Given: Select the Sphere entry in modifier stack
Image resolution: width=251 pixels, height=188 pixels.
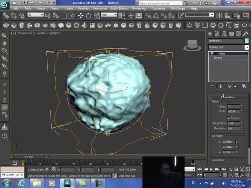Looking at the screenshot, I should tap(218, 58).
